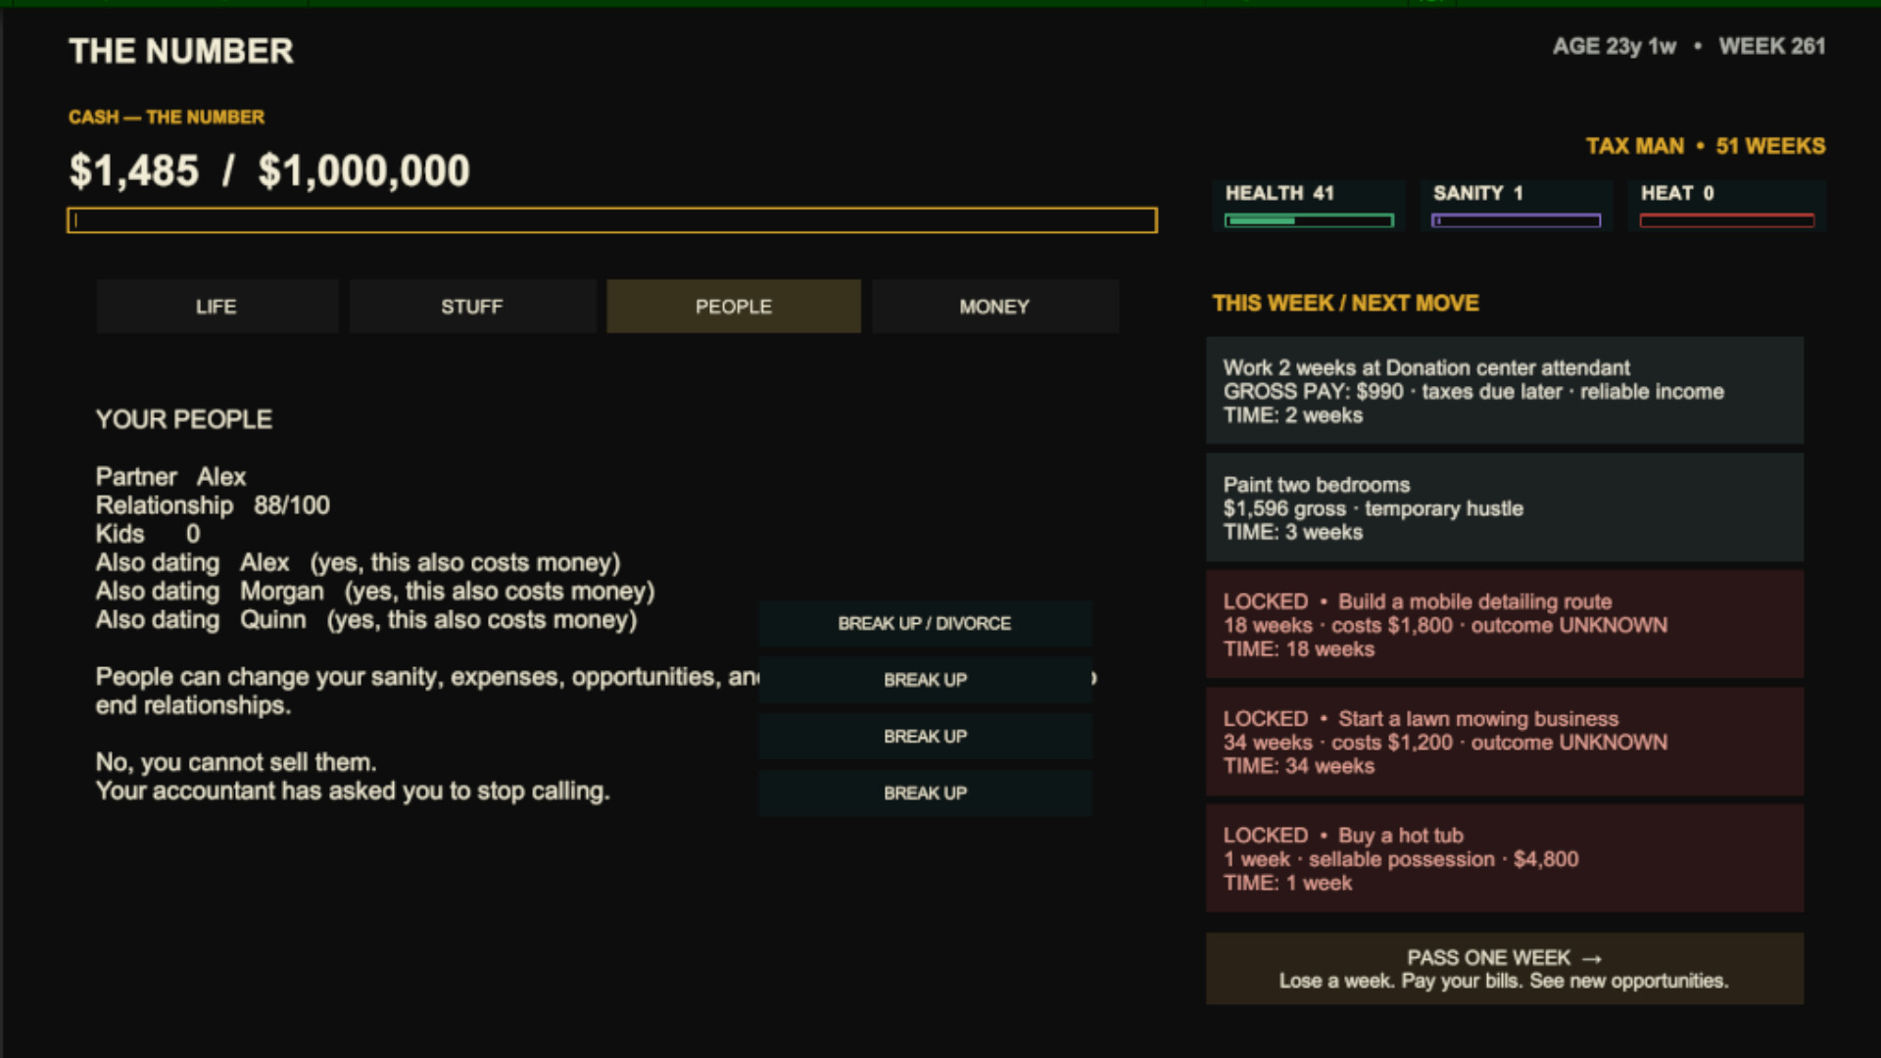Viewport: 1881px width, 1058px height.
Task: Select locked Start a lawn mowing business
Action: click(1505, 742)
